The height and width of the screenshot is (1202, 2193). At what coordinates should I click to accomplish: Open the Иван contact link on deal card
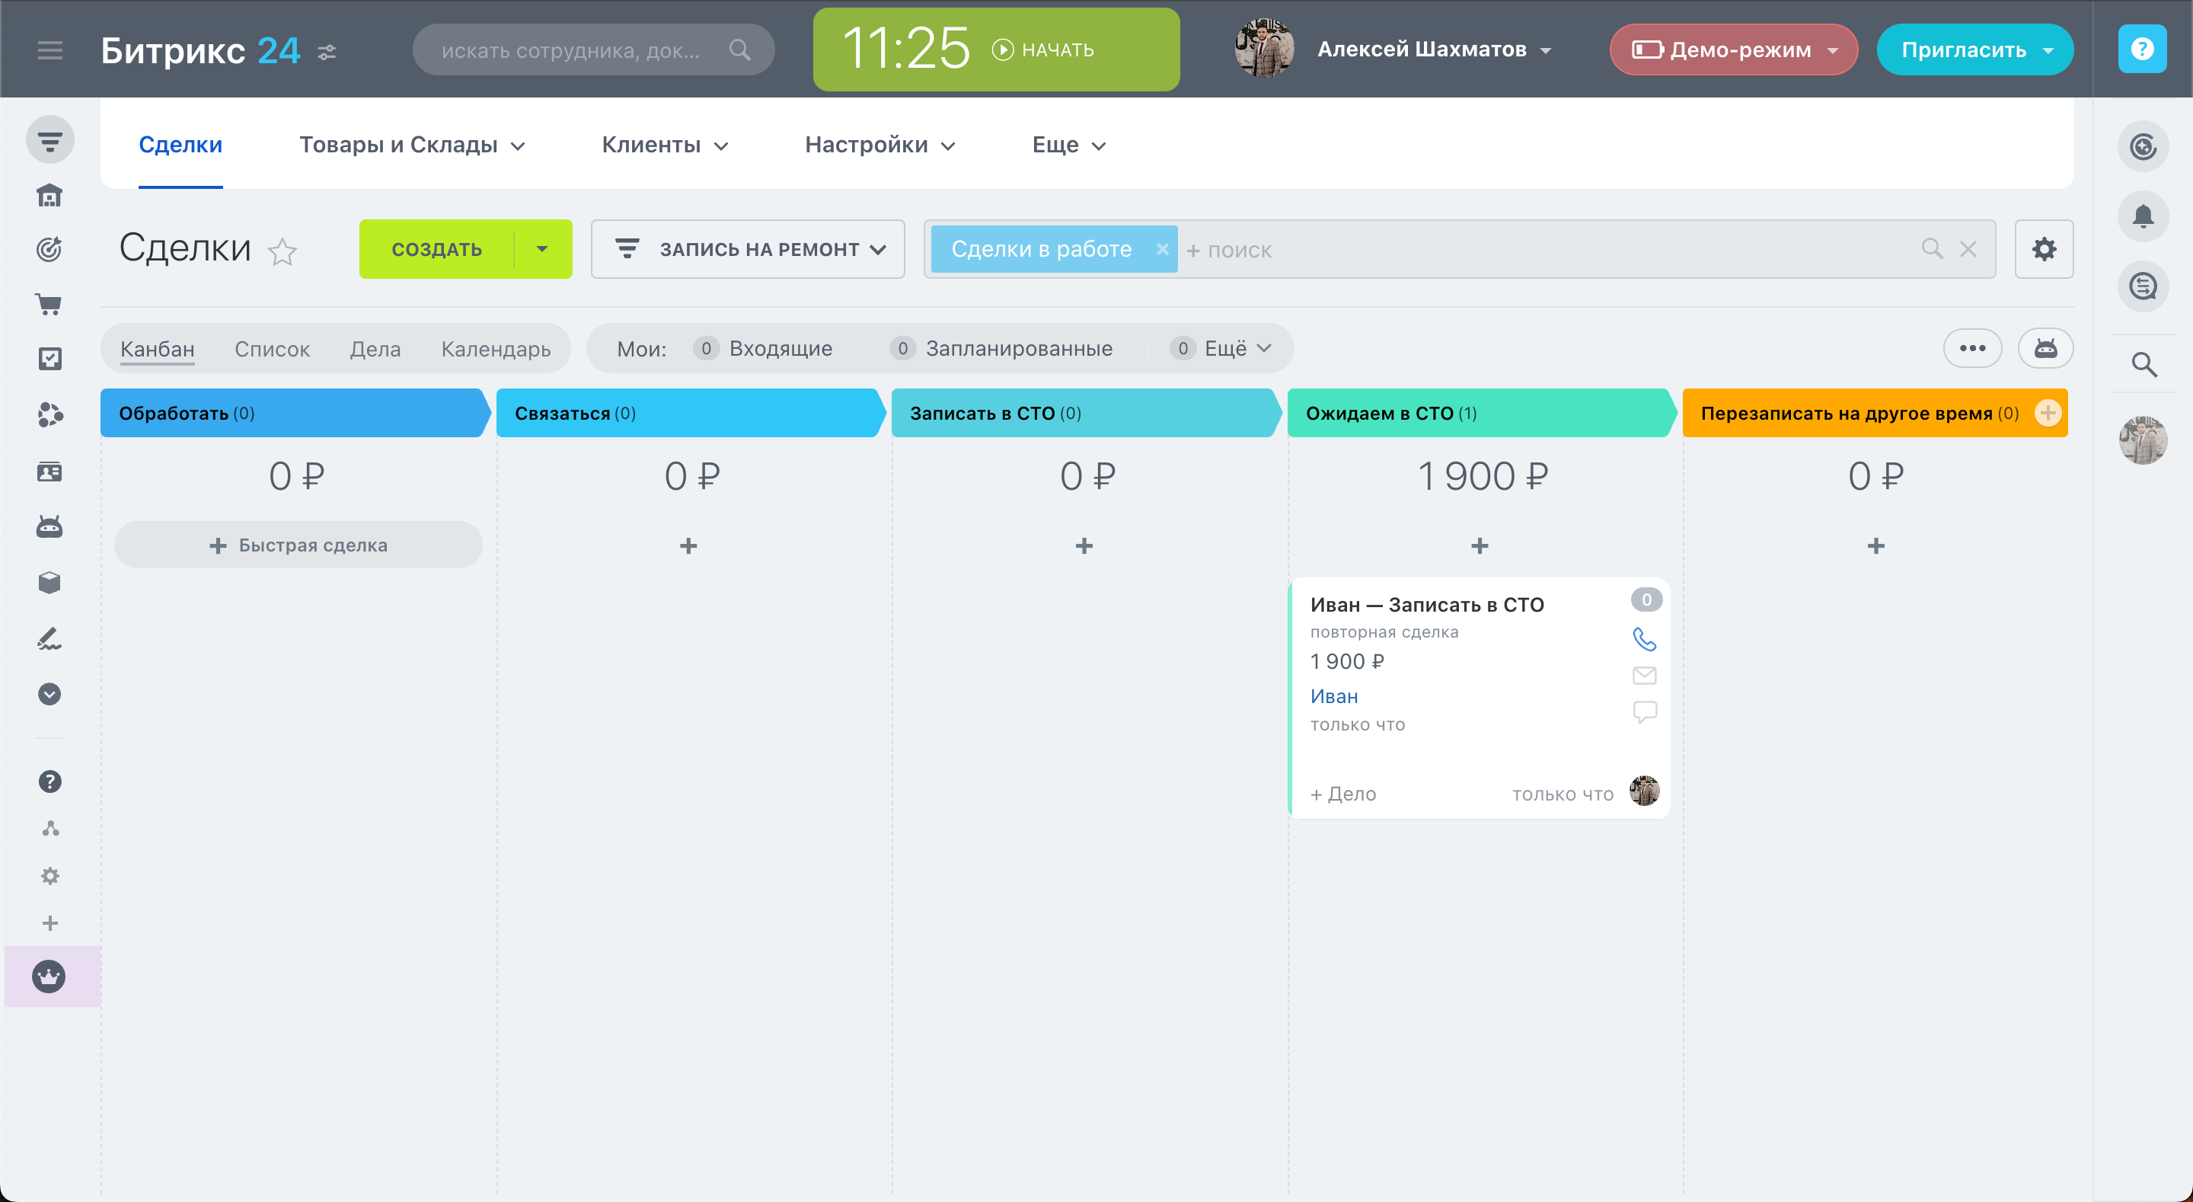tap(1333, 697)
